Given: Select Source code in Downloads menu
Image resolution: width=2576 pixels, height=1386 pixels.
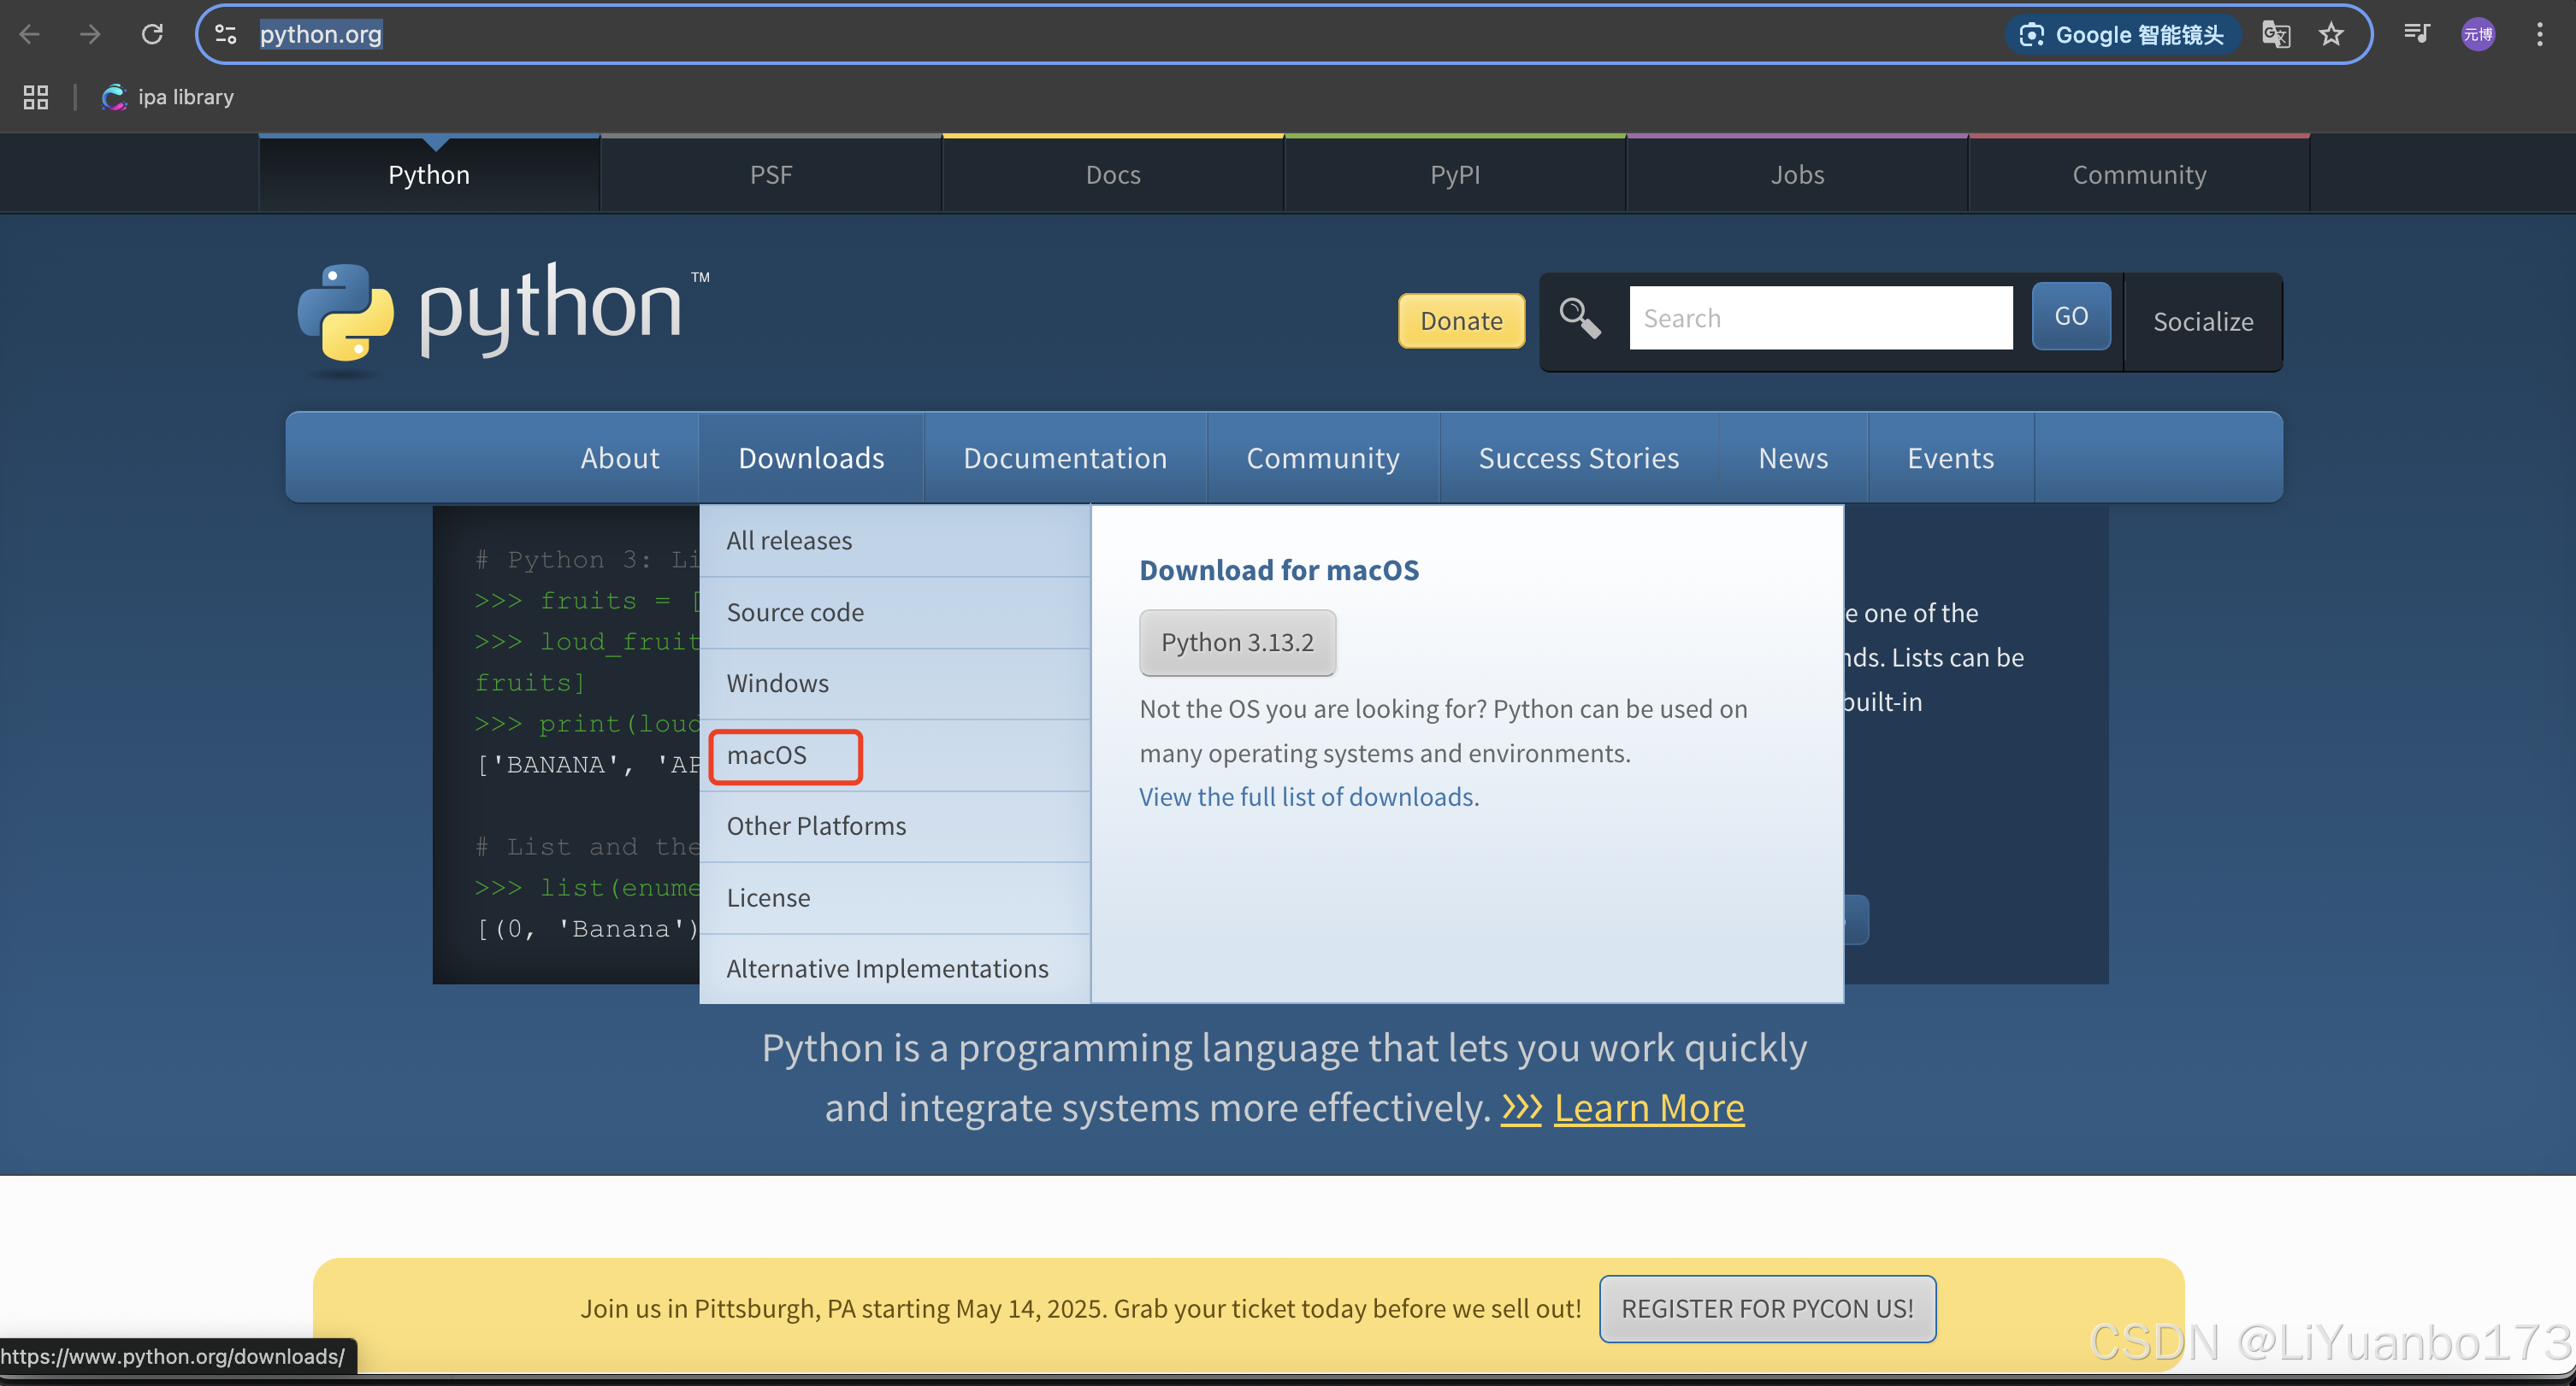Looking at the screenshot, I should [x=895, y=613].
